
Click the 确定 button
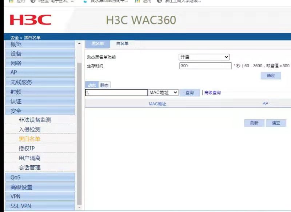point(271,76)
